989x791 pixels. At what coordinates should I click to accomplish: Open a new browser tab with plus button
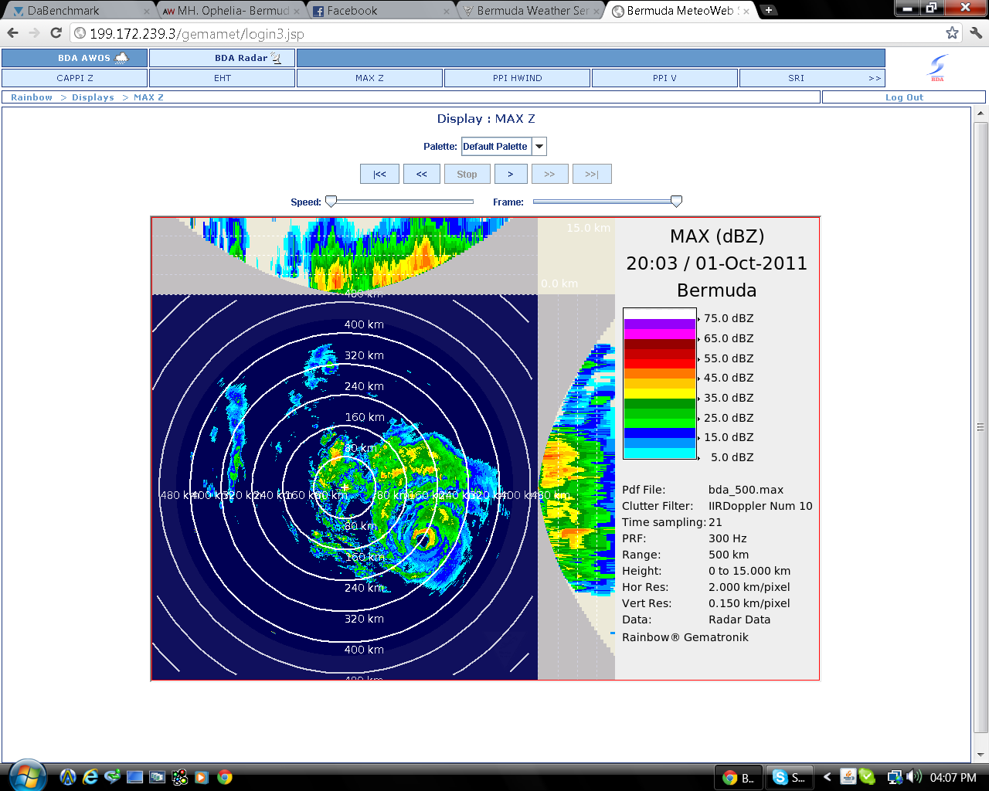point(769,11)
